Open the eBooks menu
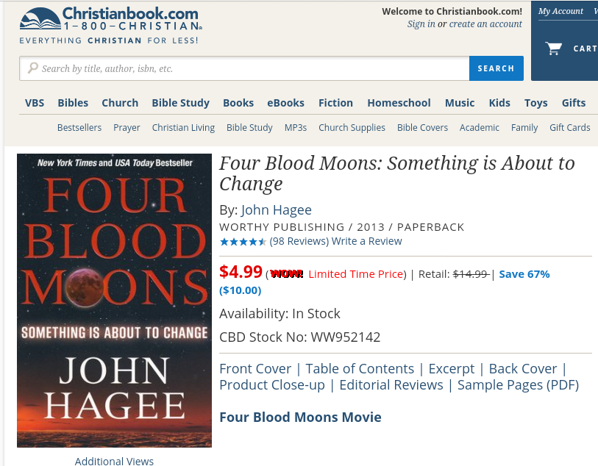 tap(285, 103)
